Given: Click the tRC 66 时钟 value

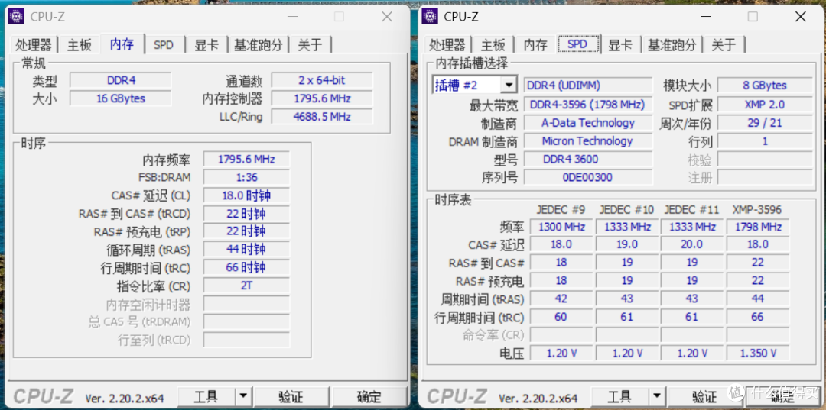Looking at the screenshot, I should coord(246,267).
